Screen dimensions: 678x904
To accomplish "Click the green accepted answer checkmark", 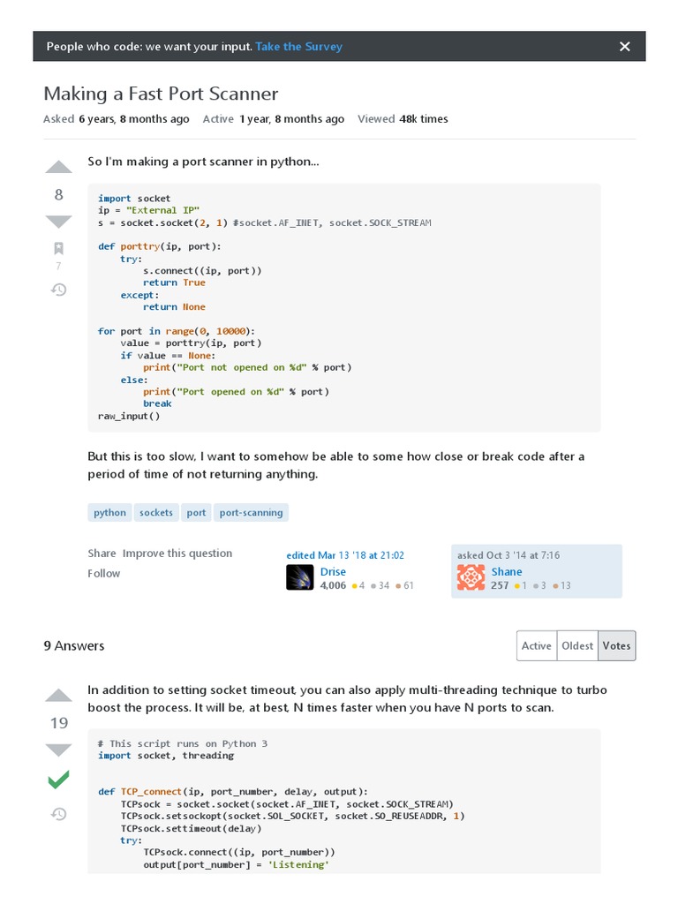I will click(58, 780).
